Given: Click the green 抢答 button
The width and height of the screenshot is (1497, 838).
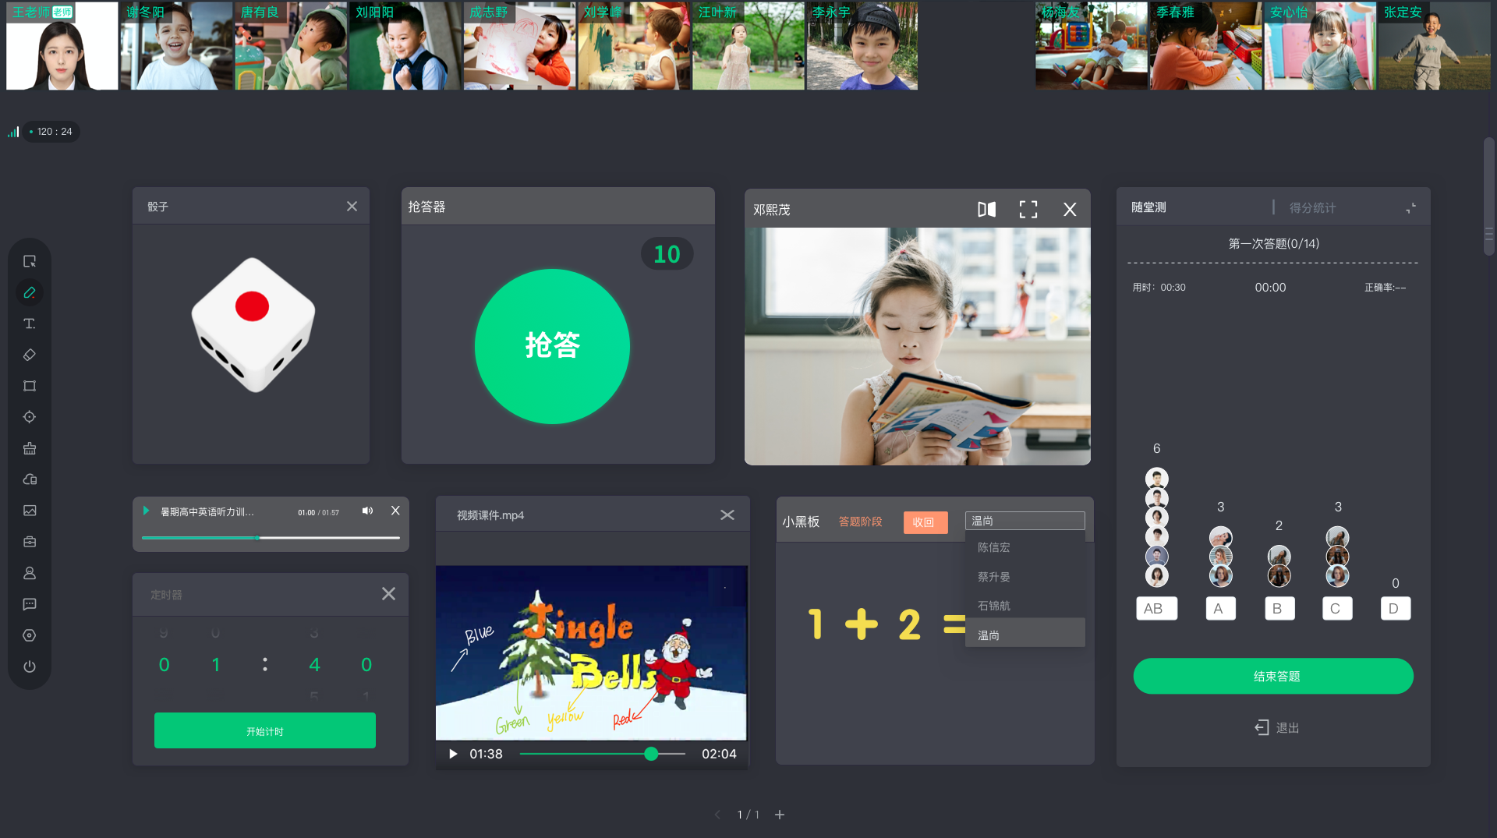Looking at the screenshot, I should coord(552,346).
